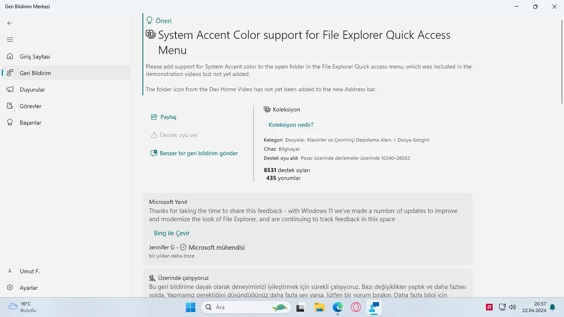The image size is (564, 317).
Task: Click the taskbar search box Ara
Action: [x=246, y=307]
